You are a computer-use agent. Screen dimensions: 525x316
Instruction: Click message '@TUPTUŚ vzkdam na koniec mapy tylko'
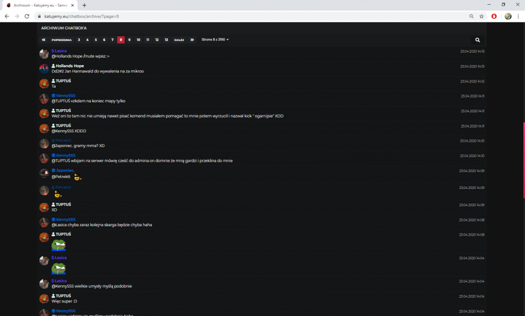coord(88,101)
